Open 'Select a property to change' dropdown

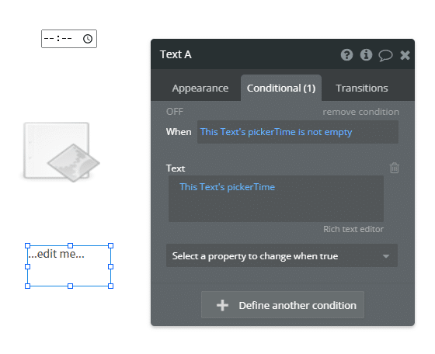pos(281,255)
